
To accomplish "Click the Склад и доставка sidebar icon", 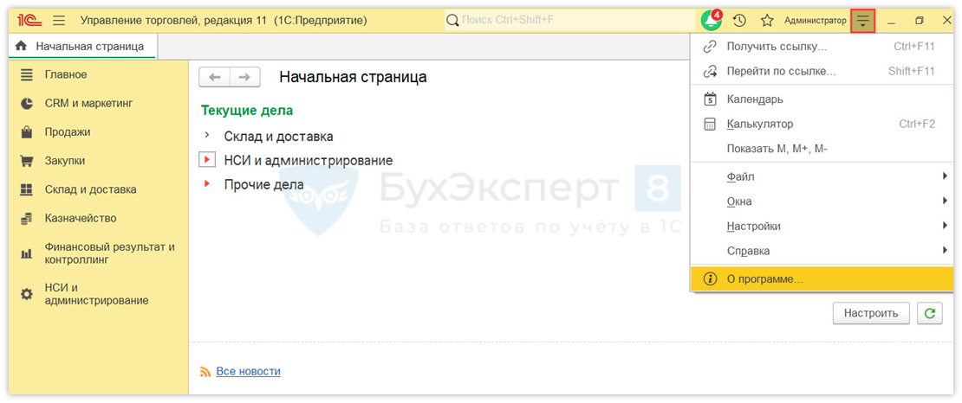I will coord(26,190).
